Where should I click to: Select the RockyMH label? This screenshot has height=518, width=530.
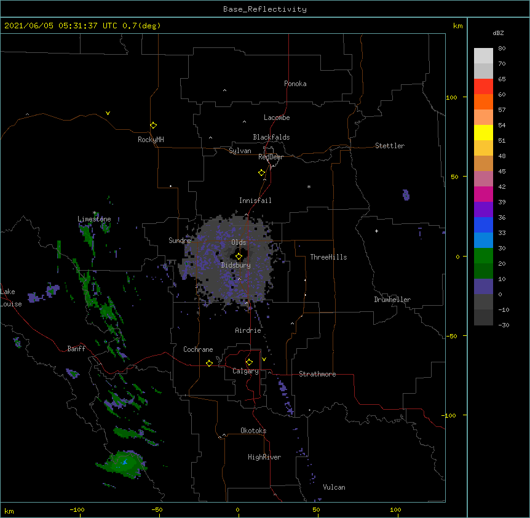coord(151,140)
